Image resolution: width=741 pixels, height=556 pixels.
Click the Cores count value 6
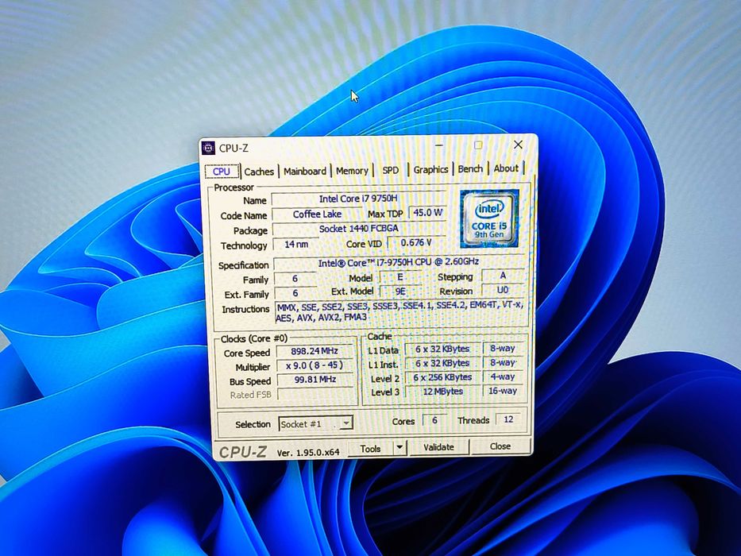click(434, 420)
